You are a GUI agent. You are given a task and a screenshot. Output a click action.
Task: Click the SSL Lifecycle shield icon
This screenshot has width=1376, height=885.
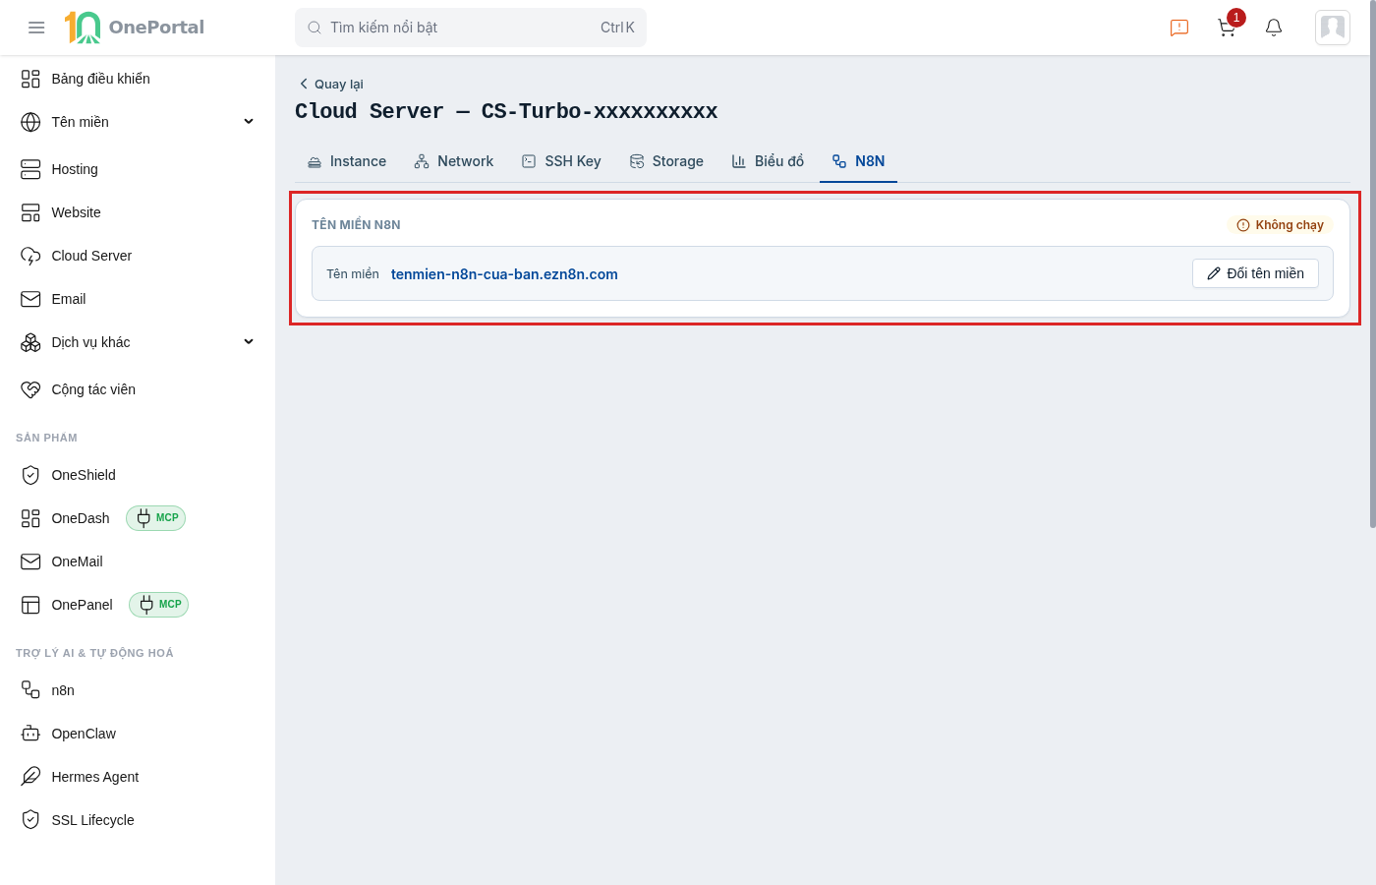tap(30, 820)
